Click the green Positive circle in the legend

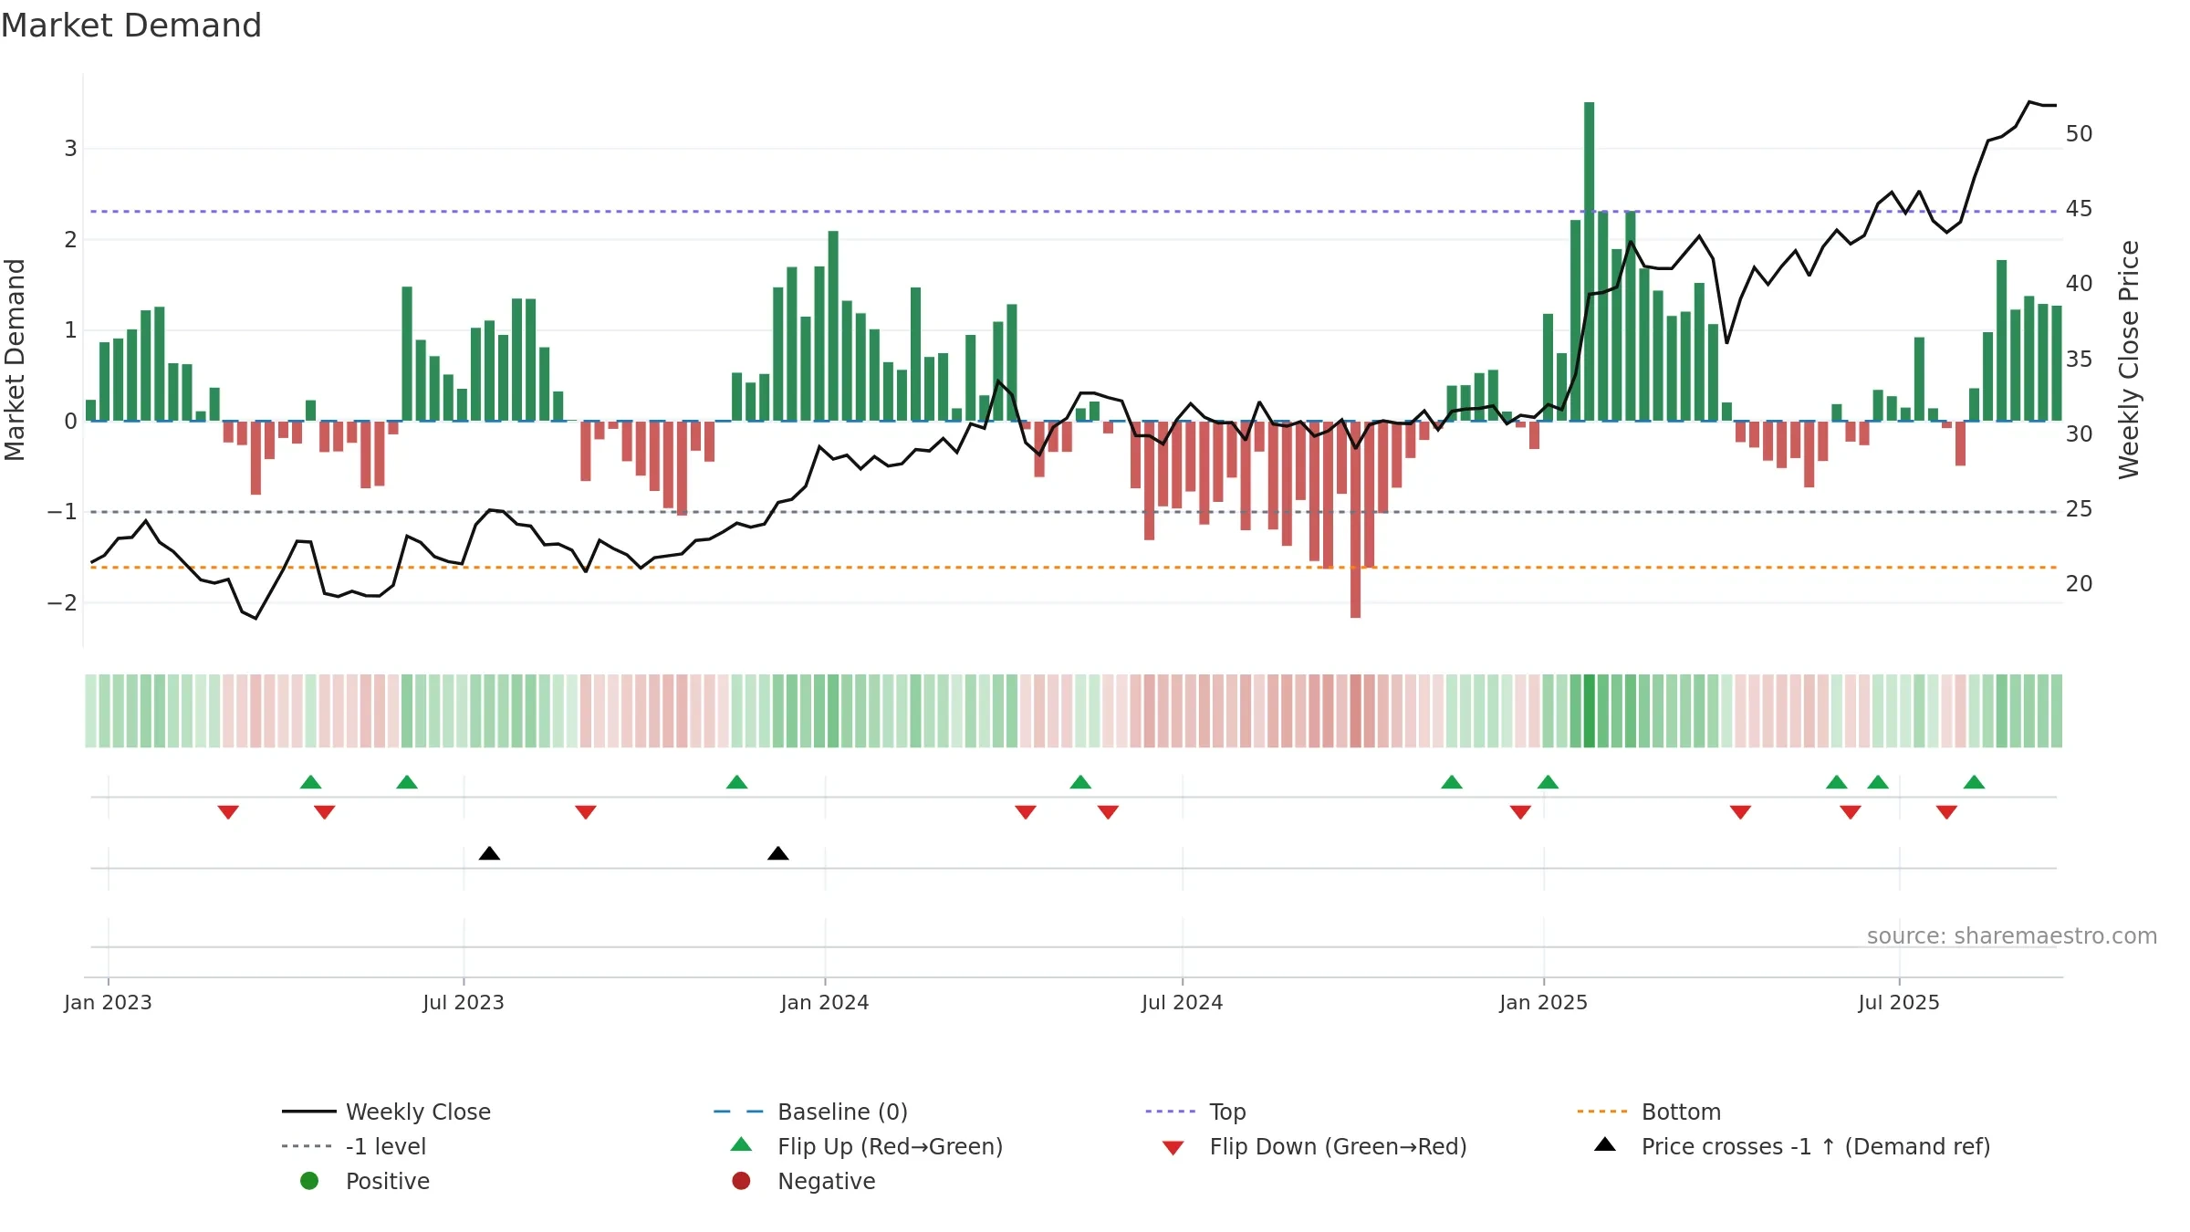coord(309,1181)
